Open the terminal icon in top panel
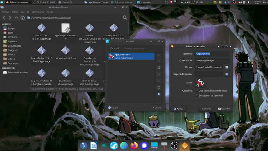Image resolution: width=268 pixels, height=151 pixels. [x=166, y=3]
